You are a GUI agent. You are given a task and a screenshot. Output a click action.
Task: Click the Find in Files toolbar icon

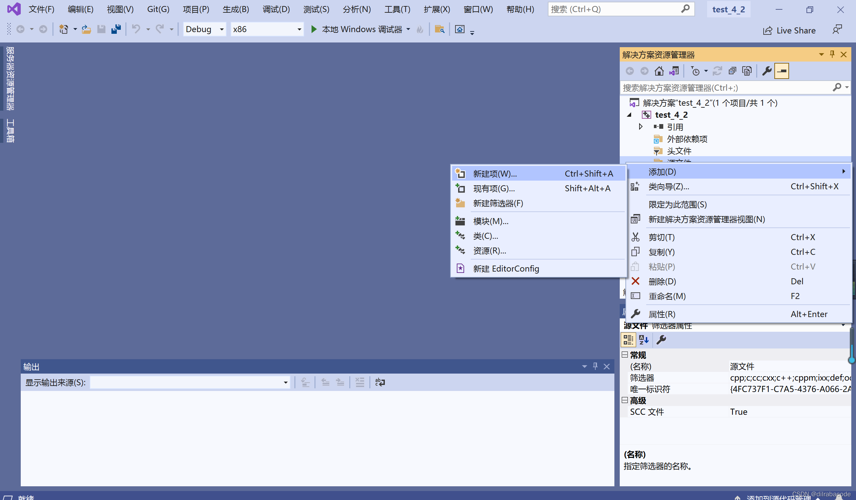tap(440, 29)
